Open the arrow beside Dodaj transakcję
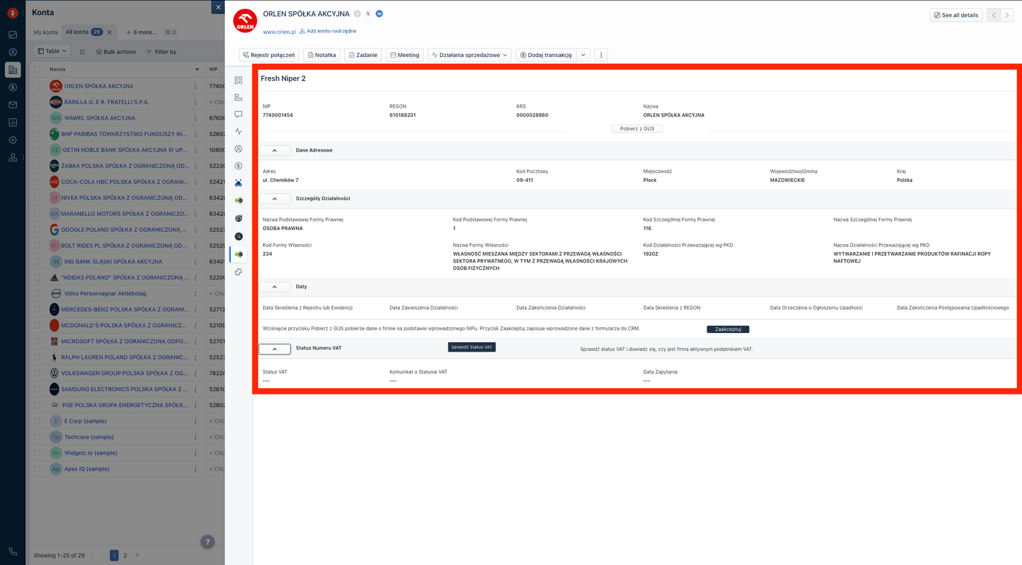 coord(583,55)
